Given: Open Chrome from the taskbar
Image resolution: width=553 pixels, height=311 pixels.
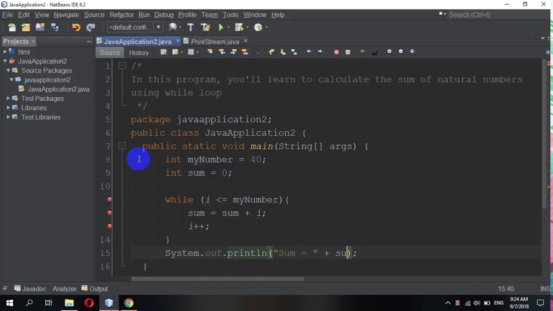Looking at the screenshot, I should click(129, 303).
